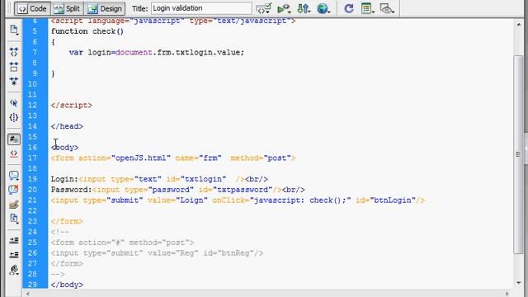Image resolution: width=528 pixels, height=297 pixels.
Task: Click Wrap Tag pencil icon
Action: pyautogui.click(x=14, y=204)
